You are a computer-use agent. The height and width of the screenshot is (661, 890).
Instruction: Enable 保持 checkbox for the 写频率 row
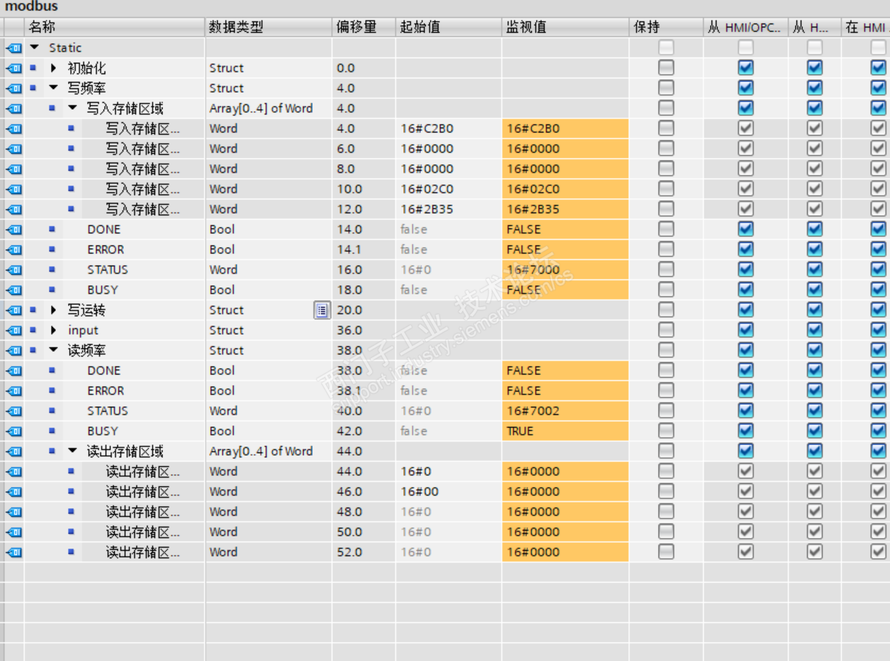666,88
